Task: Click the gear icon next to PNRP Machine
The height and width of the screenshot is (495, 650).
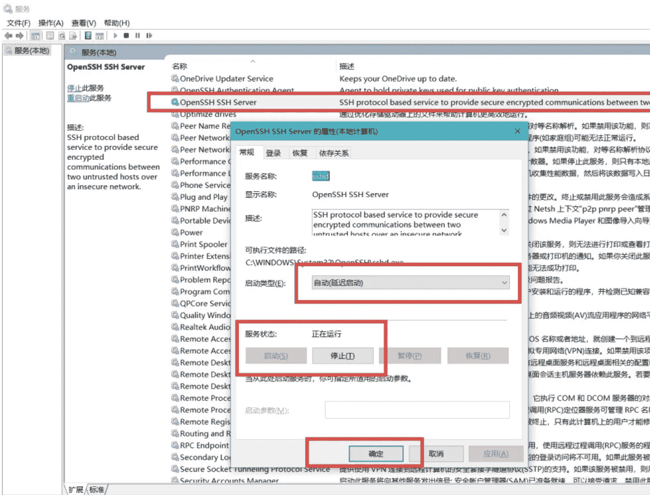Action: (x=175, y=209)
